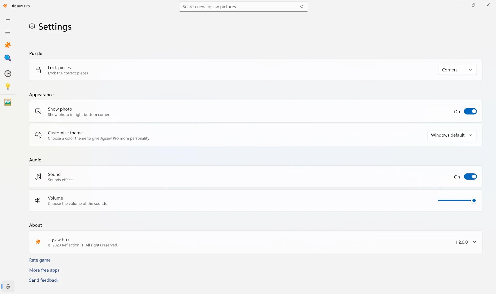Click the version number 1.2.0.0
Screen dimensions: 496x294
tap(462, 242)
